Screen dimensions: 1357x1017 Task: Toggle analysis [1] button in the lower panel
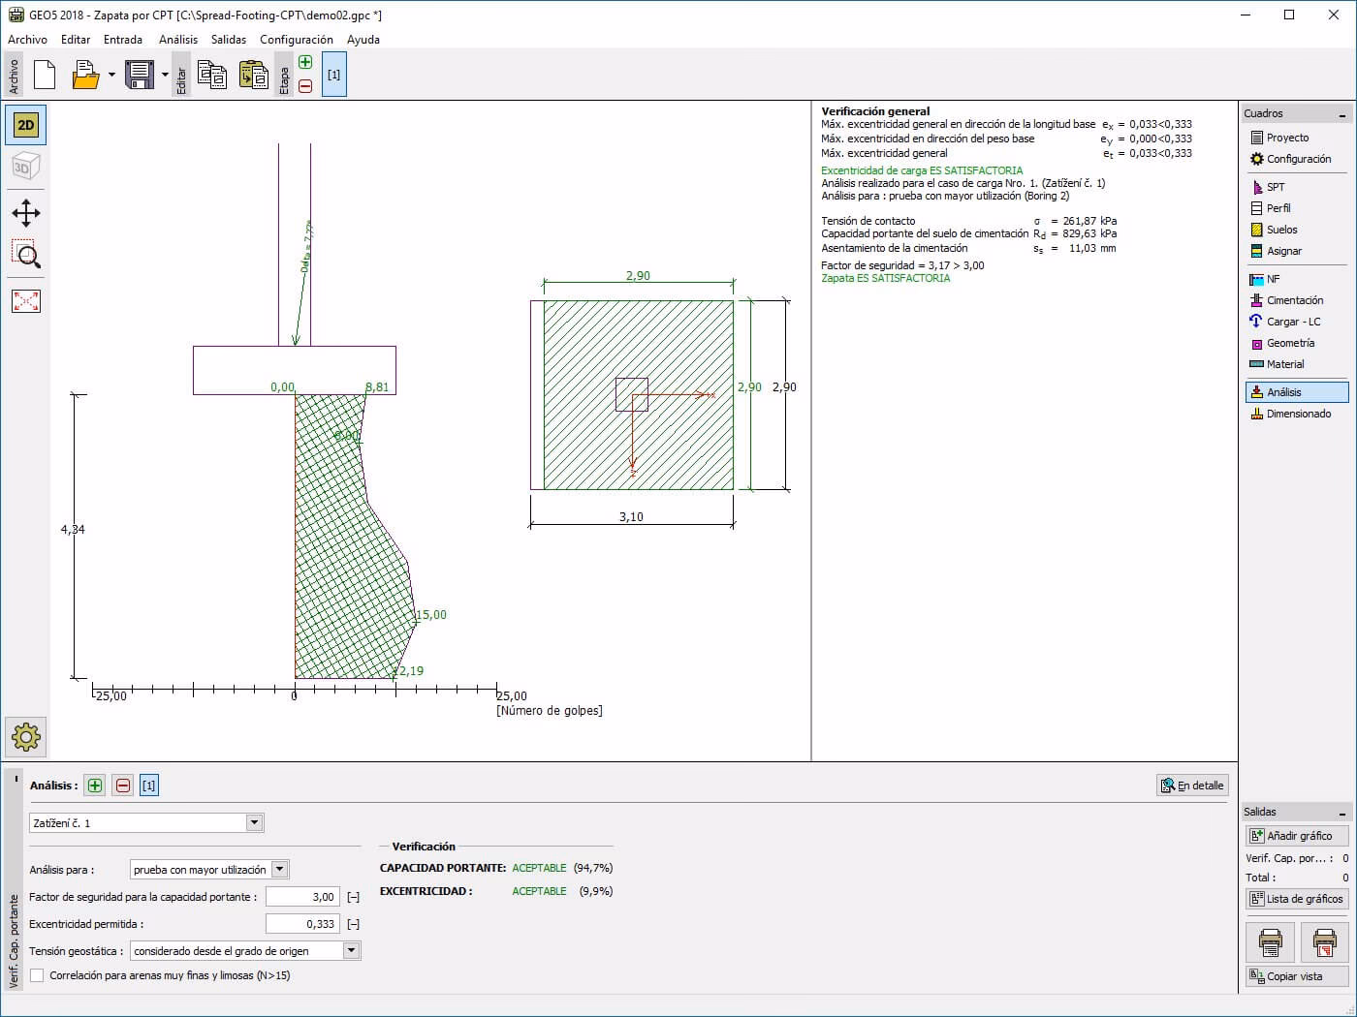pos(149,786)
